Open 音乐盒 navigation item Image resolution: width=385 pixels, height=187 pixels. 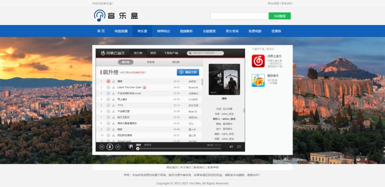[142, 31]
